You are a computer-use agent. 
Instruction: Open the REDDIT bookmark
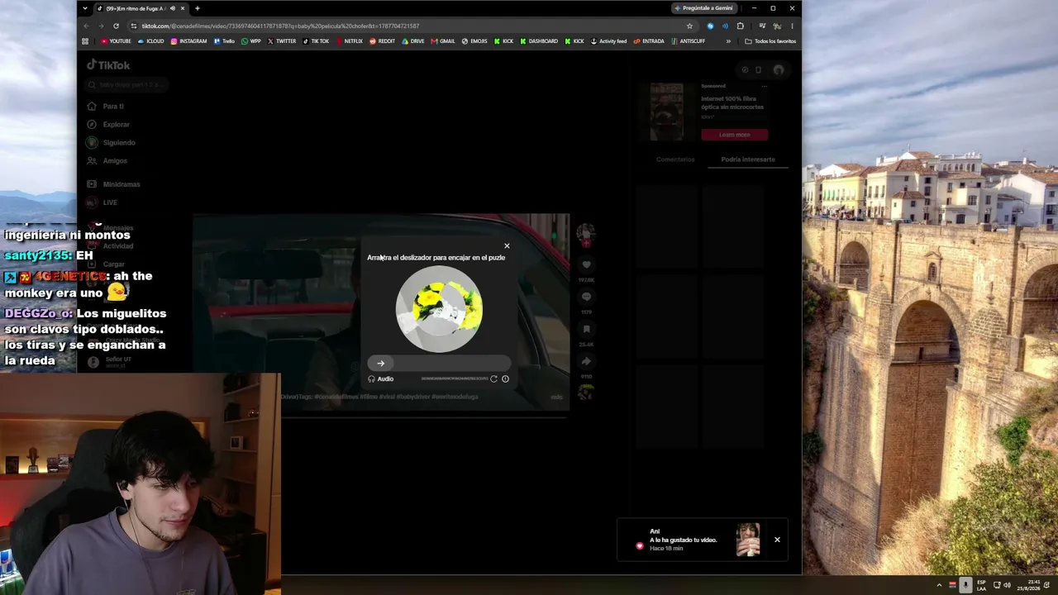382,40
